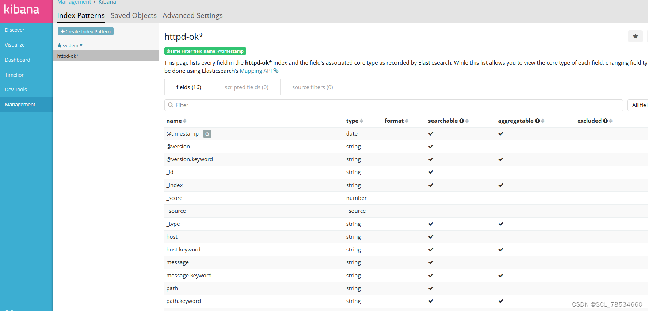
Task: Sort fields by type column arrows
Action: [361, 121]
